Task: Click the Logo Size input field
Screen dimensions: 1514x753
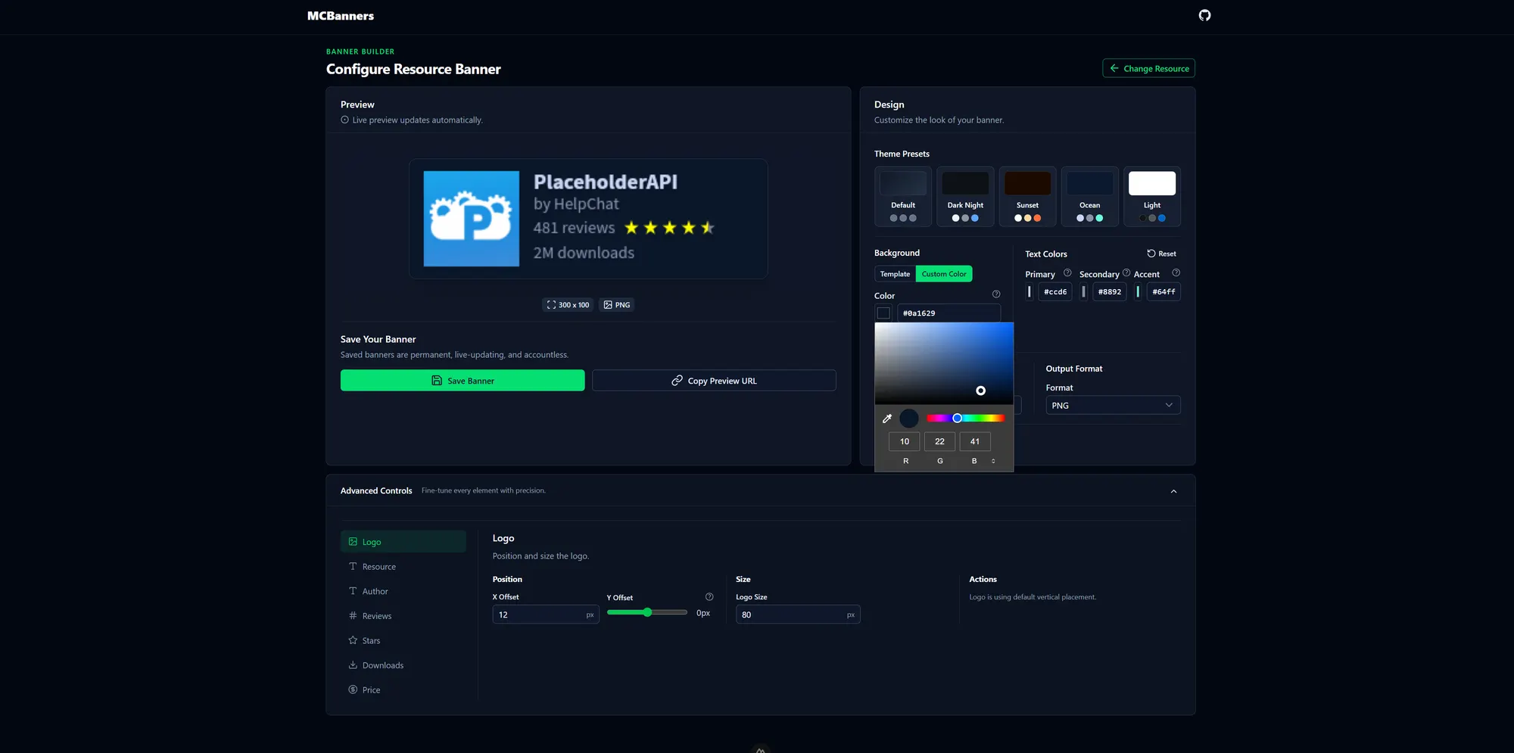Action: [798, 615]
